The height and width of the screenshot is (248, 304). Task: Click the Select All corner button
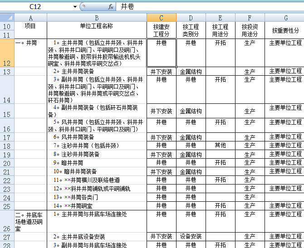point(7,18)
